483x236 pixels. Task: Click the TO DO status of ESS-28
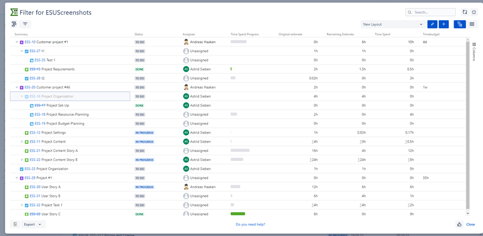point(140,78)
